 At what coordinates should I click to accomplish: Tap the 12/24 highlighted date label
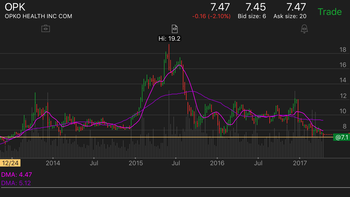(10, 163)
